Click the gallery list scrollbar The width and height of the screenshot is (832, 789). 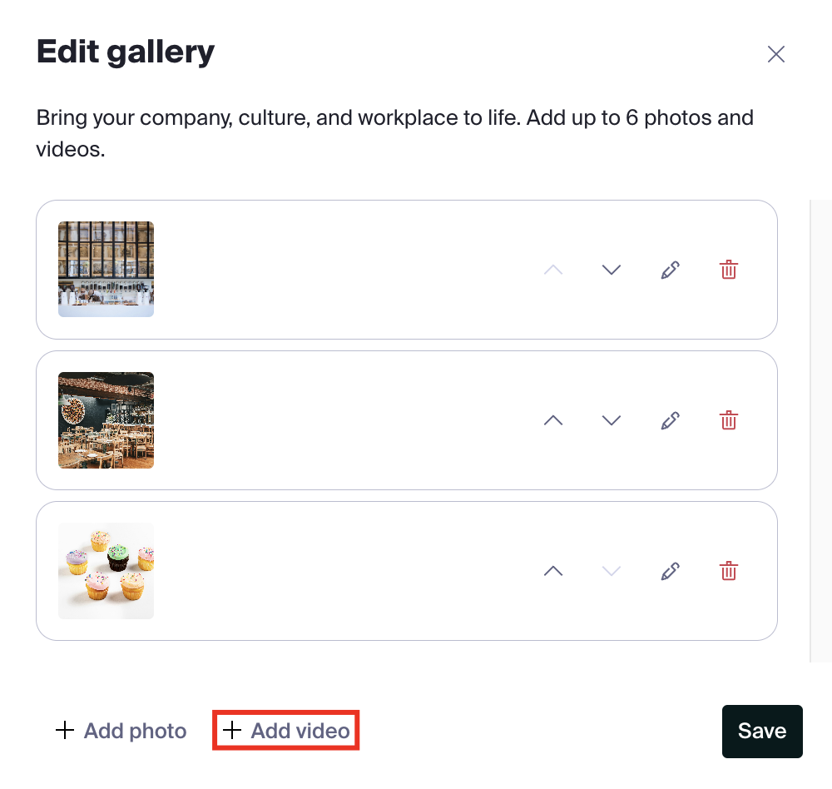point(820,431)
